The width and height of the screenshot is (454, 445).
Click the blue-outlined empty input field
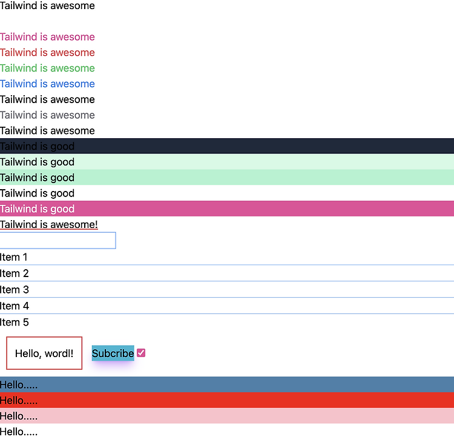pyautogui.click(x=58, y=240)
